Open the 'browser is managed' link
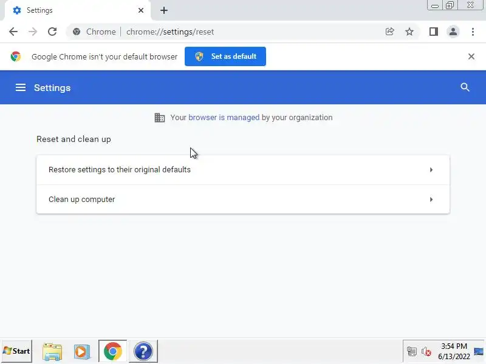Image resolution: width=486 pixels, height=364 pixels. tap(224, 118)
